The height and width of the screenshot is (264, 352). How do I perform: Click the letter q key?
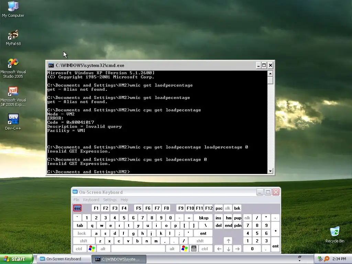92,225
